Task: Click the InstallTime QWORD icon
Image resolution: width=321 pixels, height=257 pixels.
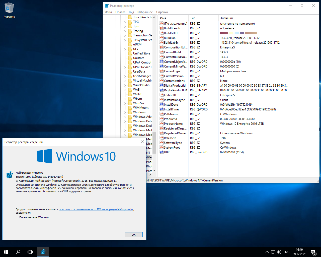Action: click(162, 109)
